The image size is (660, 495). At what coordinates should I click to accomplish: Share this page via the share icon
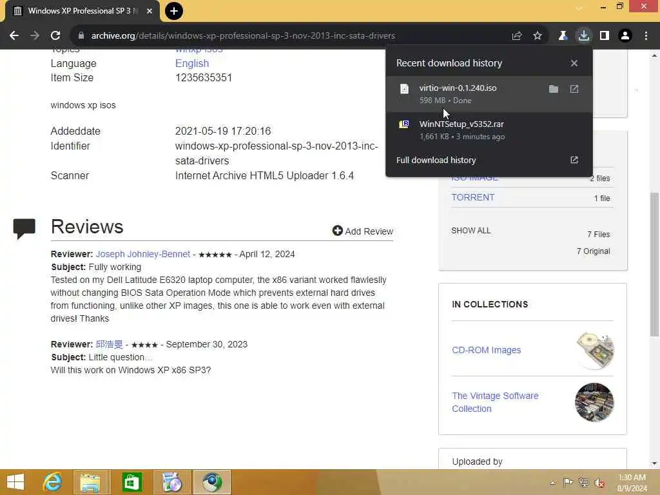tap(517, 36)
